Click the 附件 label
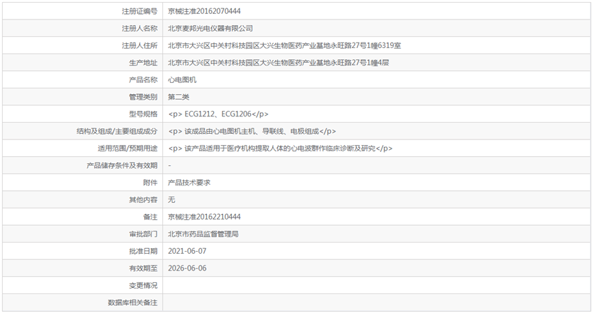 click(150, 183)
